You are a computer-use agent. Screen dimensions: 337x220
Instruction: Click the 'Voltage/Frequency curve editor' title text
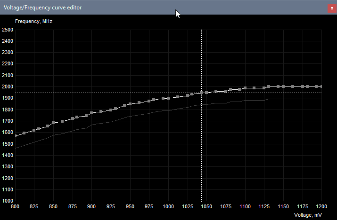pyautogui.click(x=42, y=8)
